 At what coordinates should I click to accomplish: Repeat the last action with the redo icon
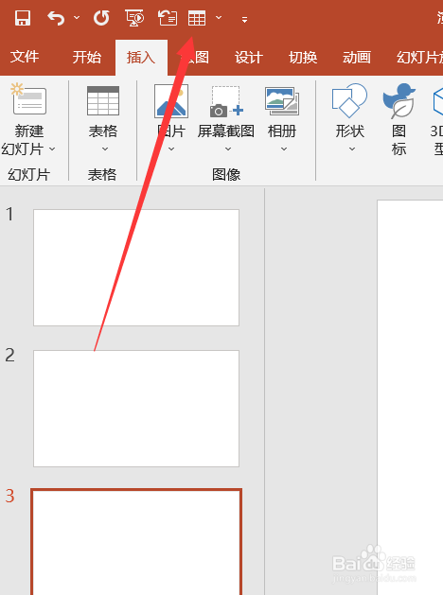(x=101, y=18)
